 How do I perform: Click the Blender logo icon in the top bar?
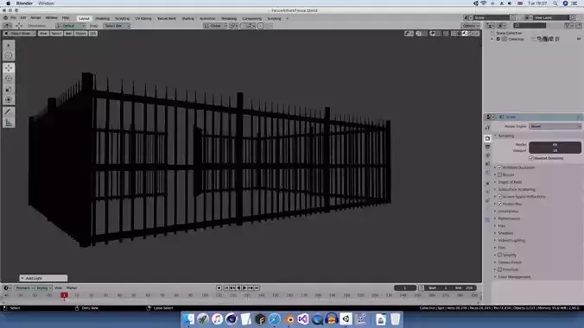point(5,18)
